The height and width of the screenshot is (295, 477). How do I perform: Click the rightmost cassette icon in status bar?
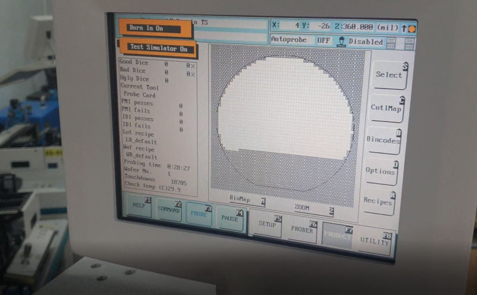(x=410, y=45)
